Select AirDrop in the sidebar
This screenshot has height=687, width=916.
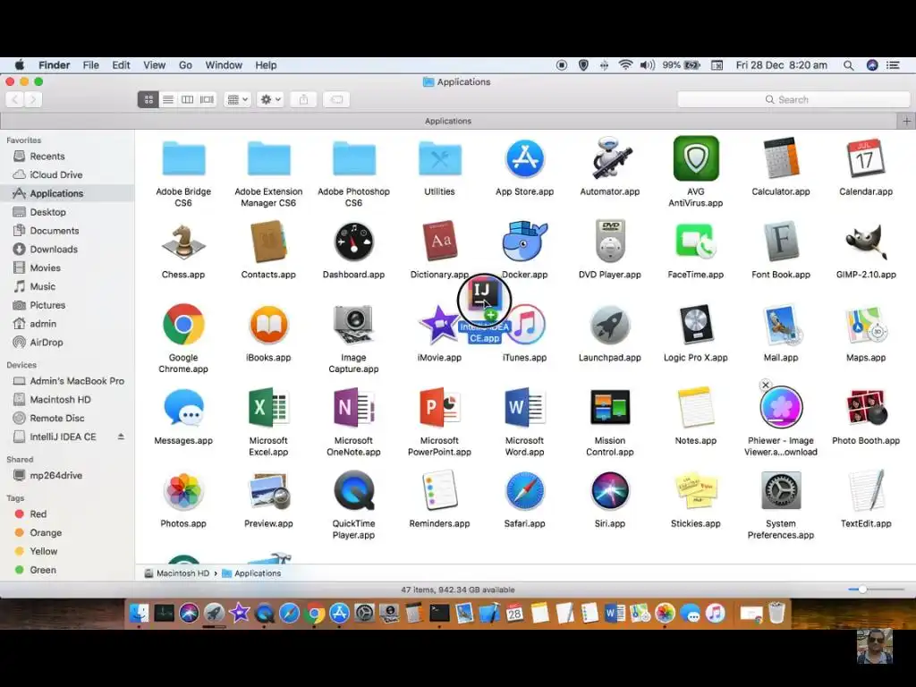[47, 342]
